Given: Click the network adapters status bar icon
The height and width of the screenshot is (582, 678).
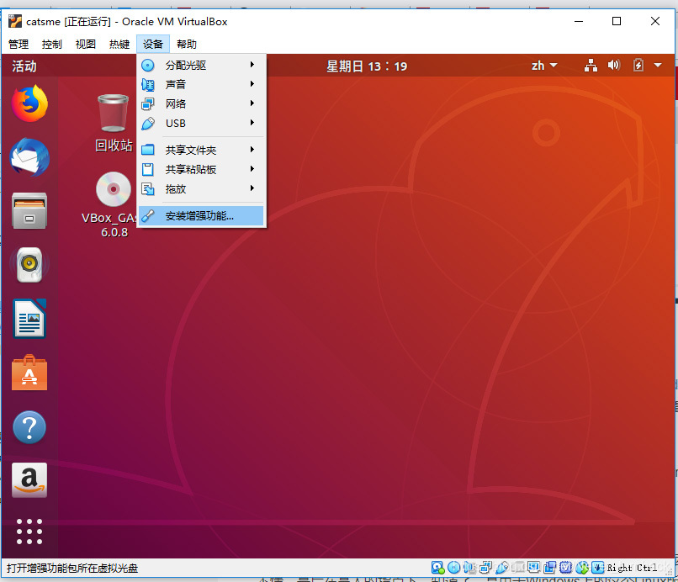Looking at the screenshot, I should coord(485,568).
